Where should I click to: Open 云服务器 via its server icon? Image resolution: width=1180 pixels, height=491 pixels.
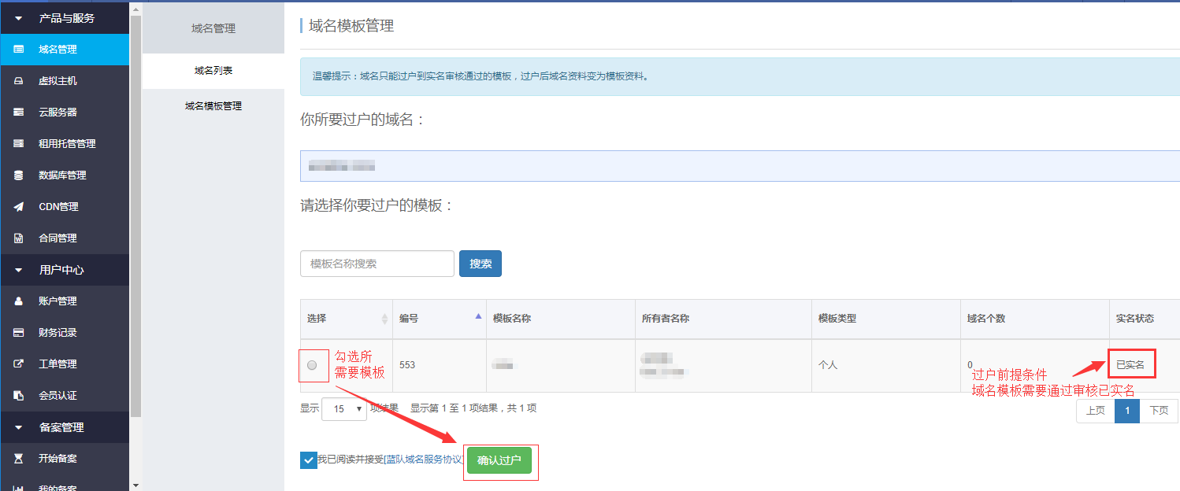(x=18, y=113)
